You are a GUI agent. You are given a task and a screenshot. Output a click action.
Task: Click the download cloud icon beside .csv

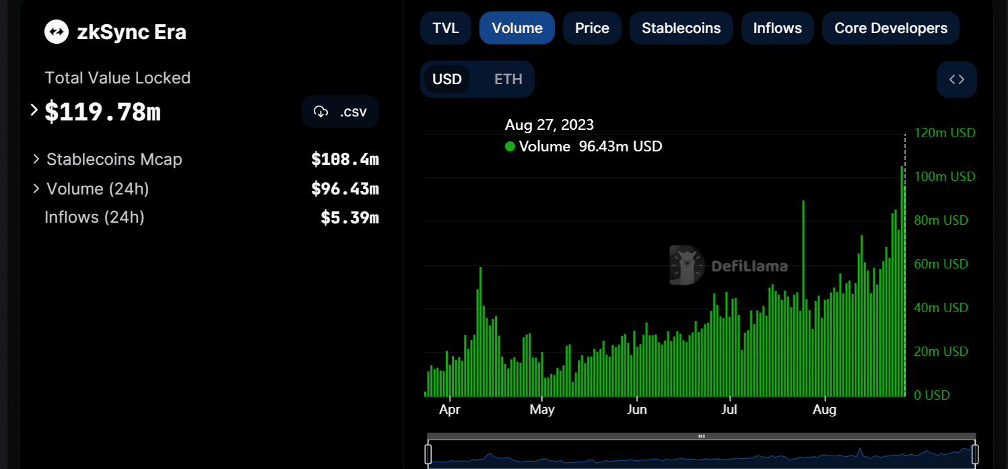(321, 112)
